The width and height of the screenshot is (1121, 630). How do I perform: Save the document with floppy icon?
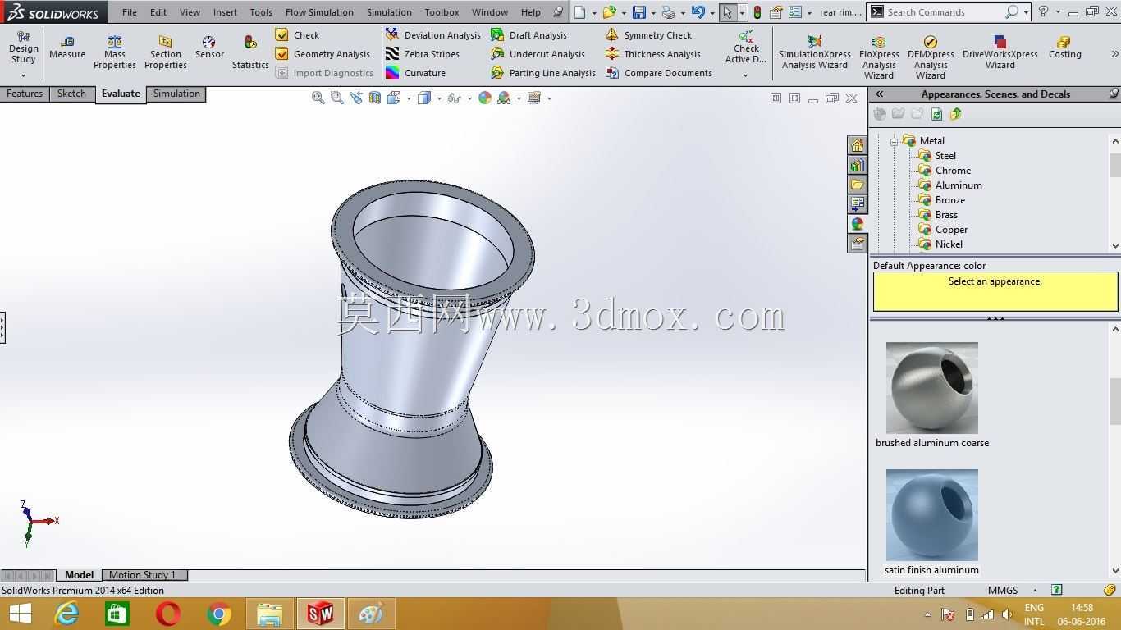pos(639,12)
